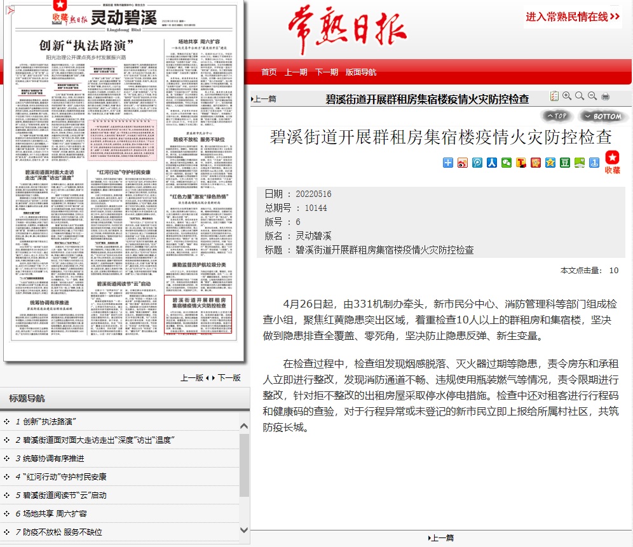This screenshot has height=547, width=633.
Task: Click the 收藏 star badge on newspaper thumbnail
Action: pos(60,11)
